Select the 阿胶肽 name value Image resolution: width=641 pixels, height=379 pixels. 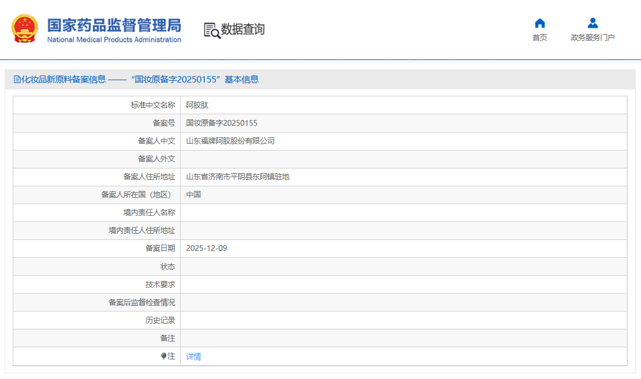(193, 105)
